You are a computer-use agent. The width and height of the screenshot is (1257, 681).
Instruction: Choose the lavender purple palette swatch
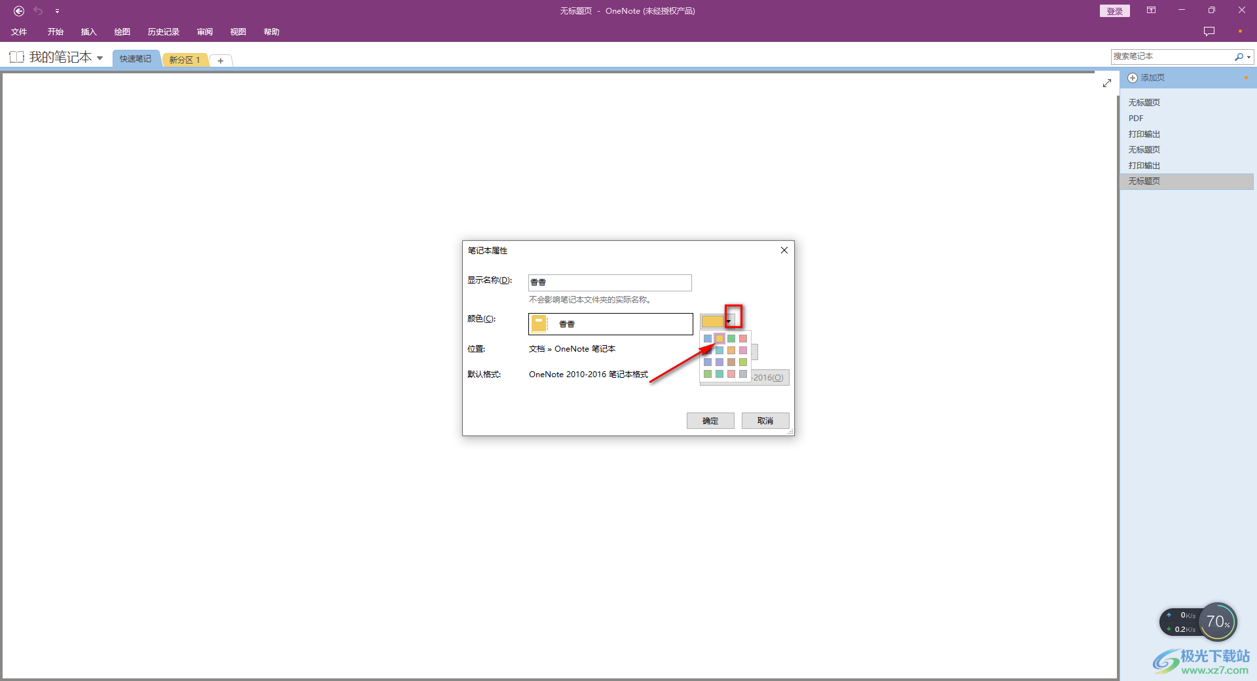[x=719, y=362]
